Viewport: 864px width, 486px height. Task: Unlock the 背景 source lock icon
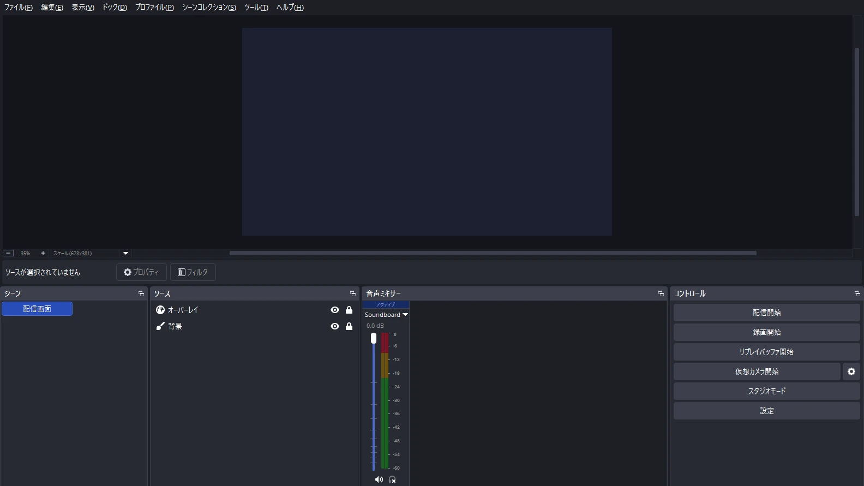click(349, 326)
